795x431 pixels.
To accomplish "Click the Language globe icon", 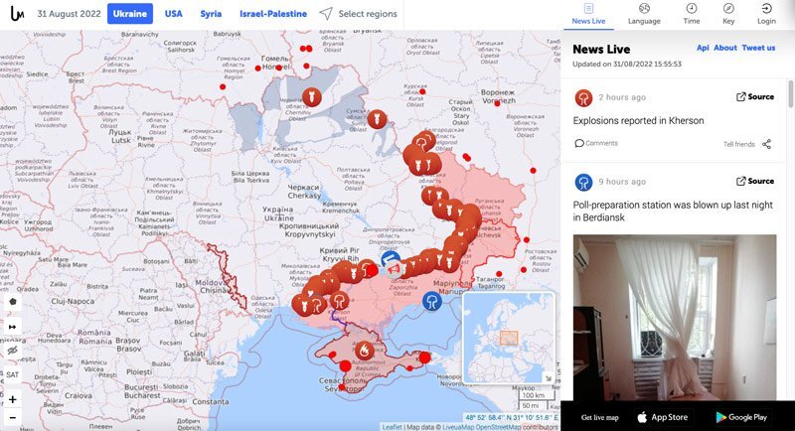I will pos(644,9).
